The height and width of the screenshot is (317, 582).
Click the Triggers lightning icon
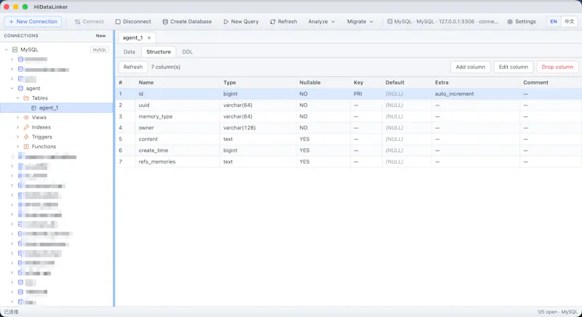pos(26,137)
